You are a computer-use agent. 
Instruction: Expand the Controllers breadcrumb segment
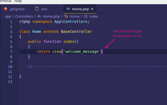tap(24, 16)
